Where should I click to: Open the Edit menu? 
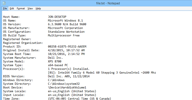pos(12,8)
